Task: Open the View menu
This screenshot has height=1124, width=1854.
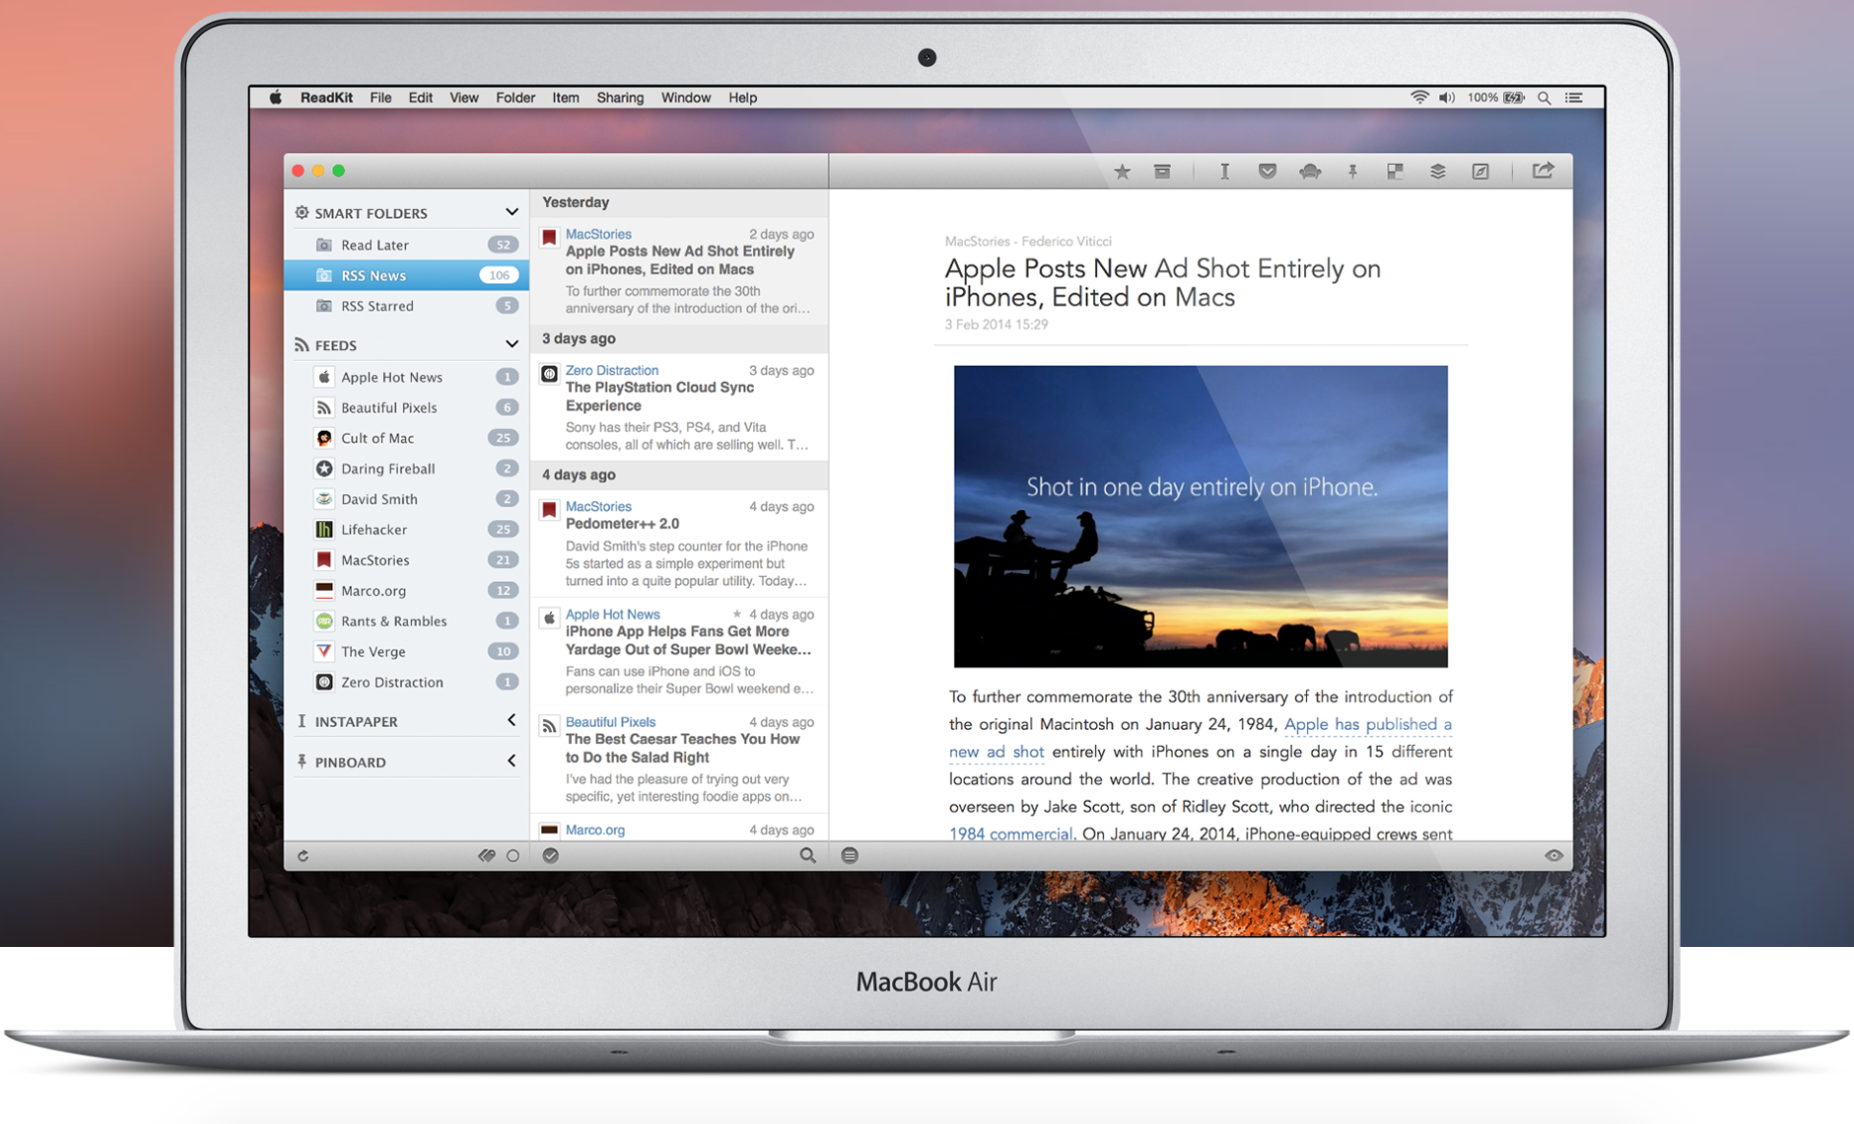Action: 463,97
